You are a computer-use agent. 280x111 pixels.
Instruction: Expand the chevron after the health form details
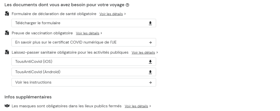[x=125, y=14]
